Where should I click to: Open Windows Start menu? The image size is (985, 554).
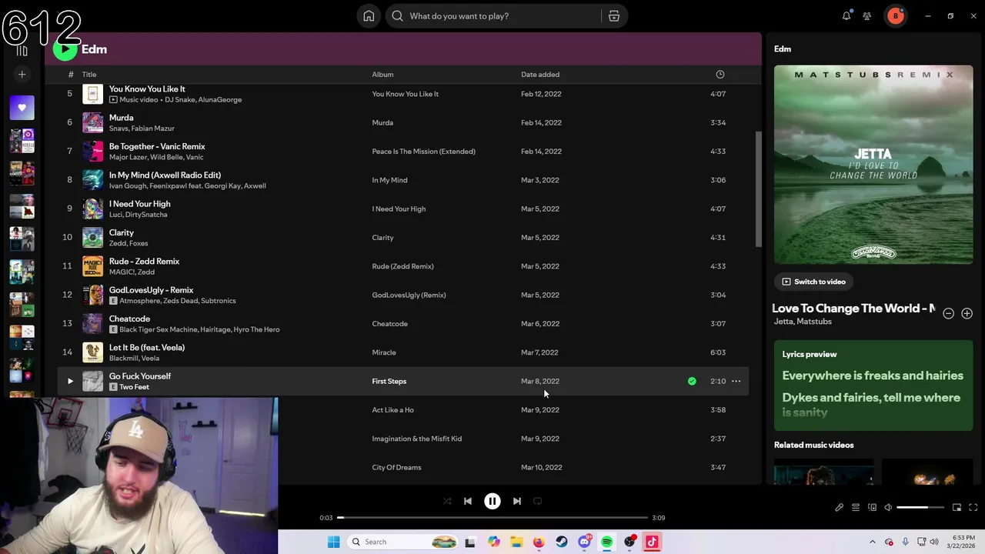(x=333, y=542)
